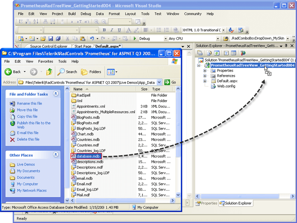Click the Folders button in Explorer toolbar
Image resolution: width=297 pixels, height=223 pixels.
pyautogui.click(x=91, y=72)
